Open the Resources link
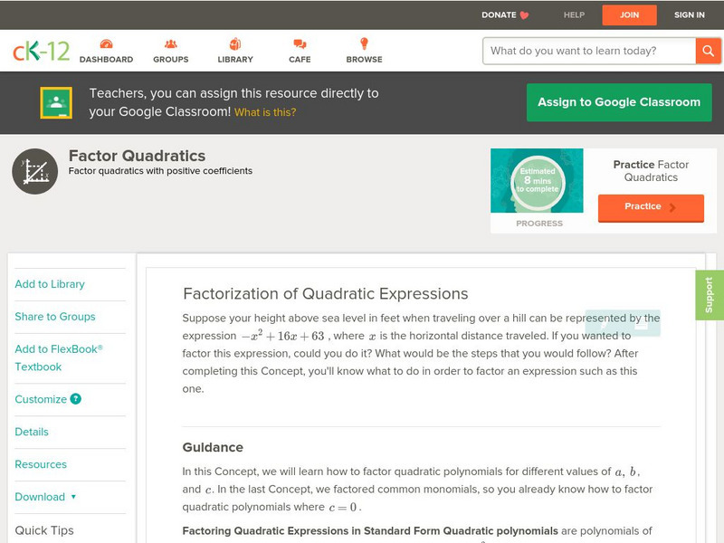Viewport: 724px width, 543px height. click(x=41, y=464)
